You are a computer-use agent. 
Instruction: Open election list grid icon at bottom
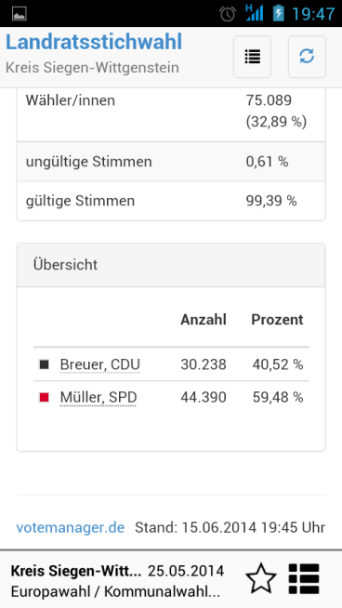[x=304, y=578]
